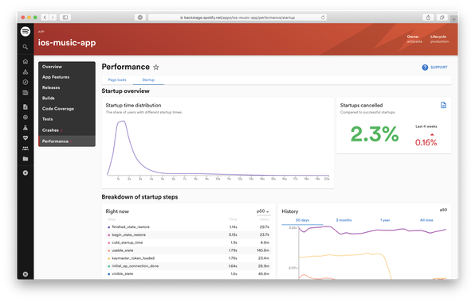Open search from the magnifier sidebar icon
Screen dimensions: 475x302
(26, 47)
